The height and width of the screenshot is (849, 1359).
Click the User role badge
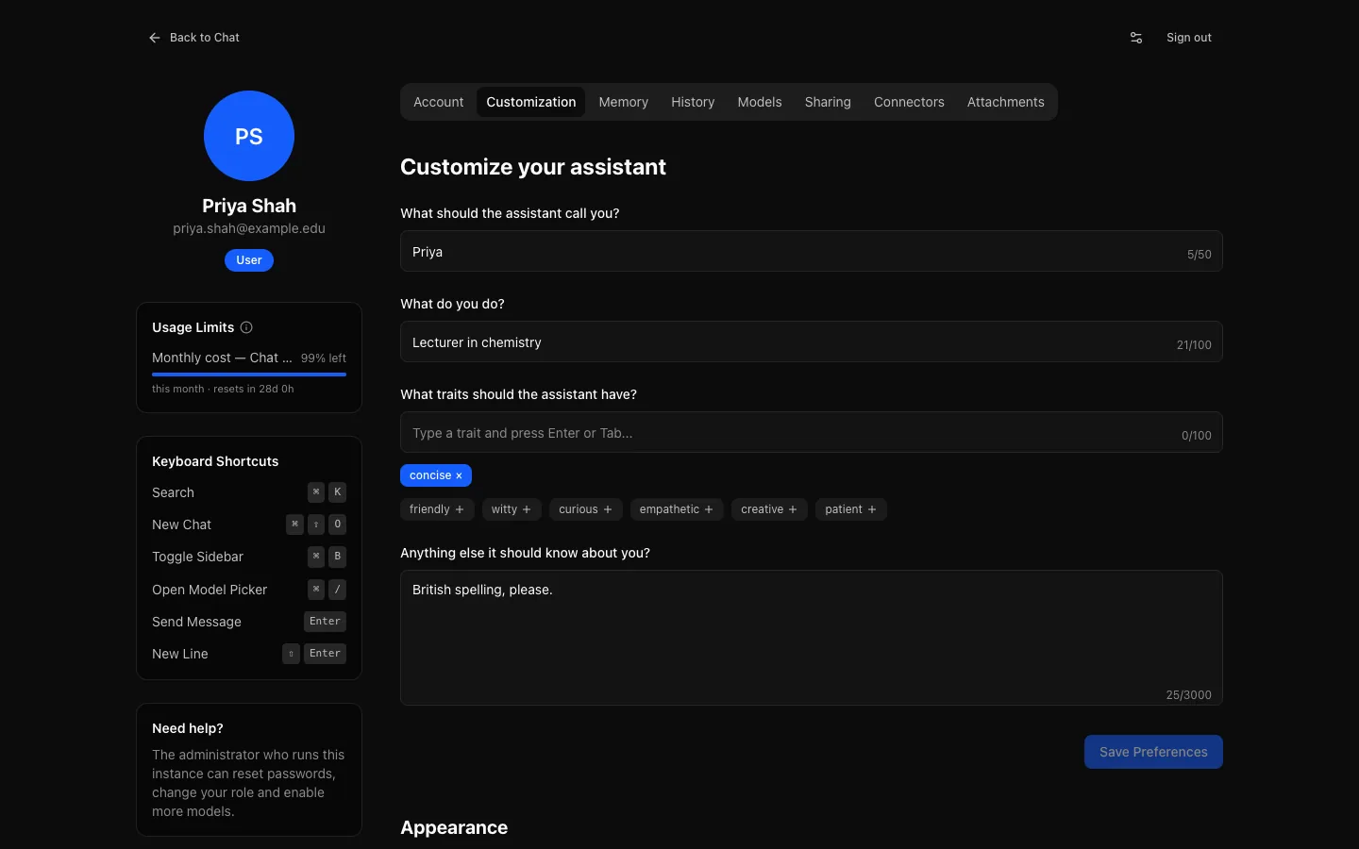pos(249,260)
